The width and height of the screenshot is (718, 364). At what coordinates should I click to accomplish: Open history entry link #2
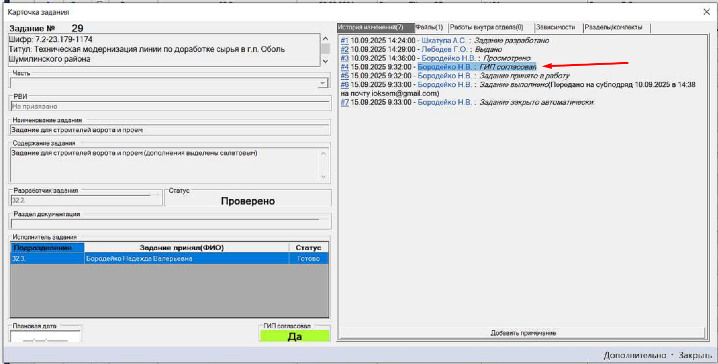tap(344, 49)
